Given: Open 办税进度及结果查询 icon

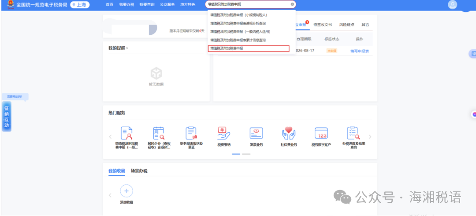Looking at the screenshot, I should click(x=353, y=133).
